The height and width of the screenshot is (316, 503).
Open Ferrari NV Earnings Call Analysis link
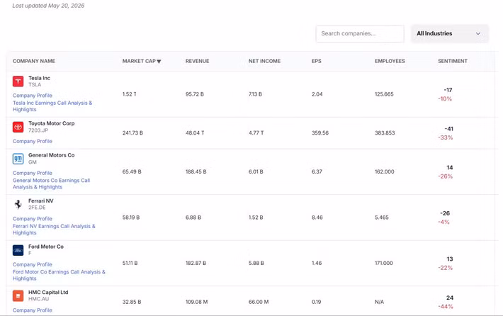point(54,230)
